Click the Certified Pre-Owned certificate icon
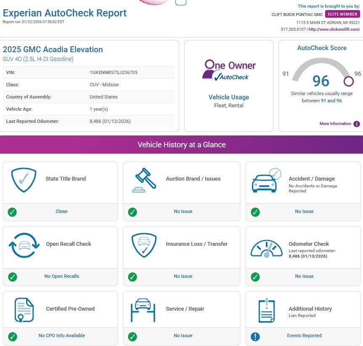Viewport: 363px width, 346px height. click(23, 310)
